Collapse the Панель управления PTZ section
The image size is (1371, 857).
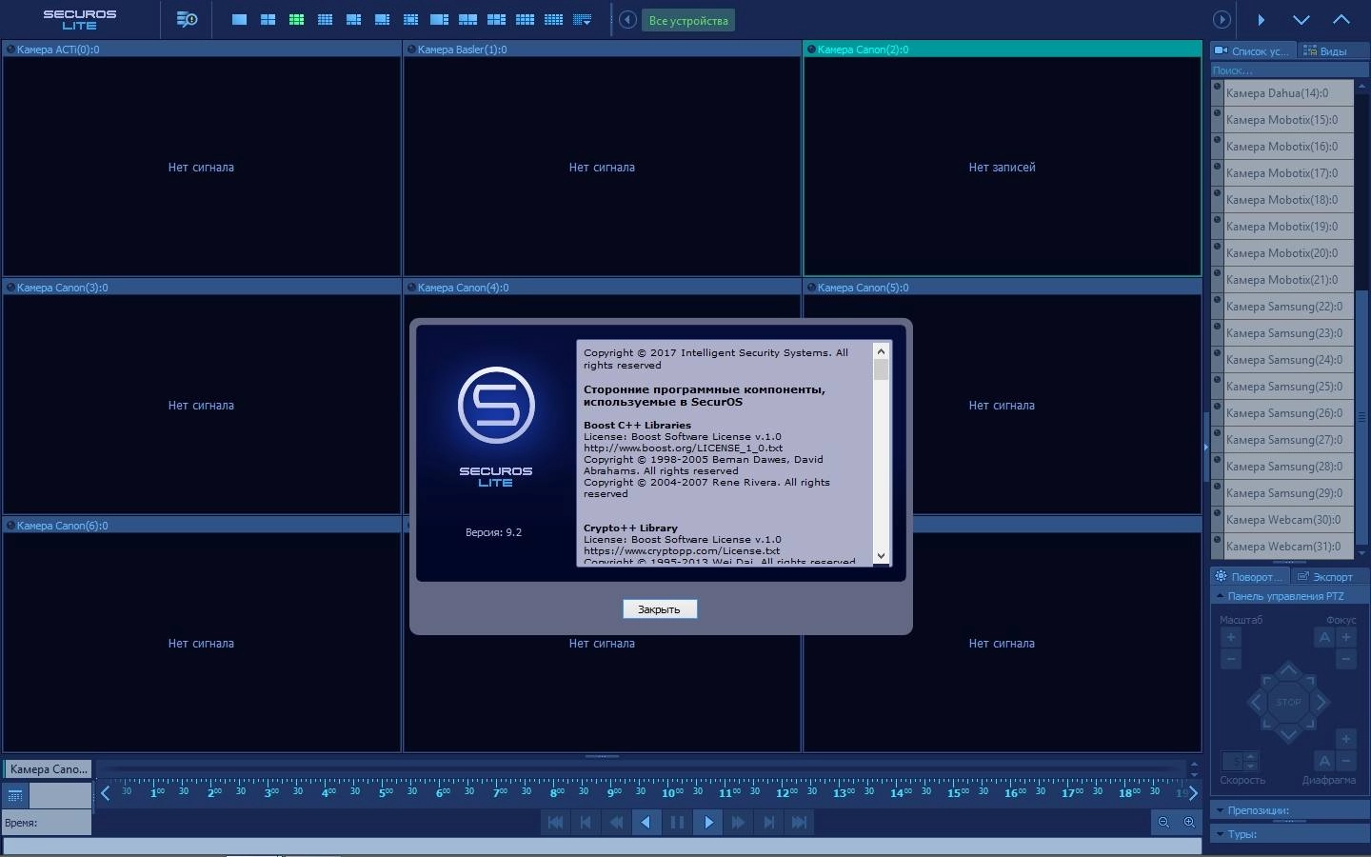tap(1289, 596)
